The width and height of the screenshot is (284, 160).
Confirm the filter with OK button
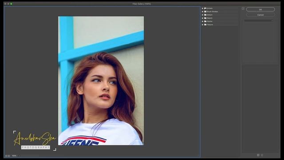click(260, 9)
